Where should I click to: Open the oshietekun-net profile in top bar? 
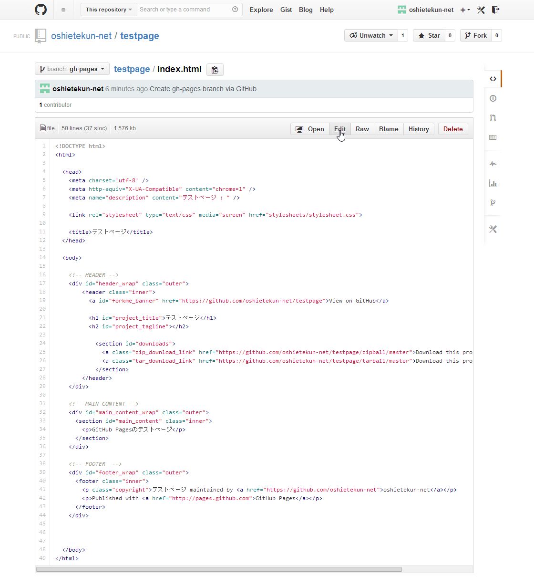[425, 10]
